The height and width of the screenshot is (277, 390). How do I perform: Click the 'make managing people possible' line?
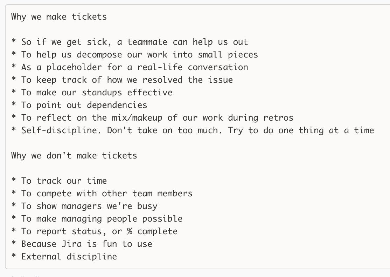tap(97, 218)
